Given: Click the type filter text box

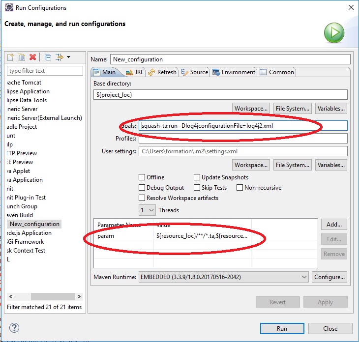Looking at the screenshot, I should 45,71.
